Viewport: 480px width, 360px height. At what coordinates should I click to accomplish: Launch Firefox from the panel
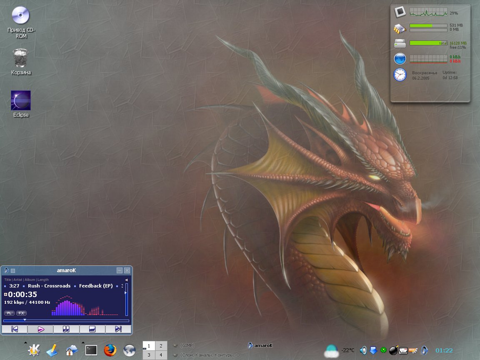(x=110, y=350)
